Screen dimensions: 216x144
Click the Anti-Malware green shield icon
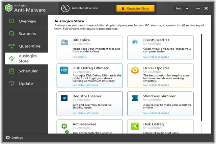point(64,126)
